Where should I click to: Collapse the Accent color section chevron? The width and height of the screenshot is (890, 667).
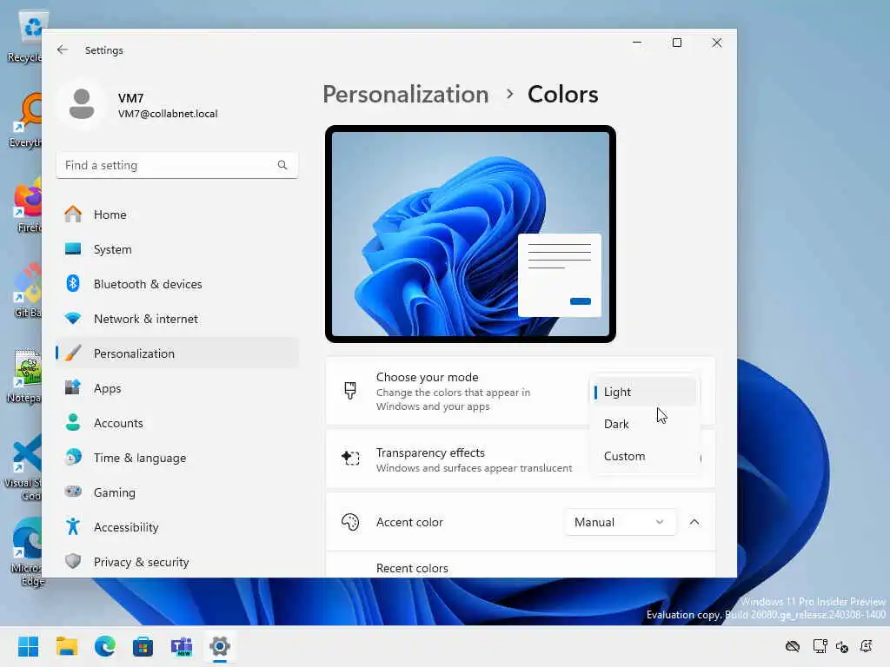click(x=694, y=522)
